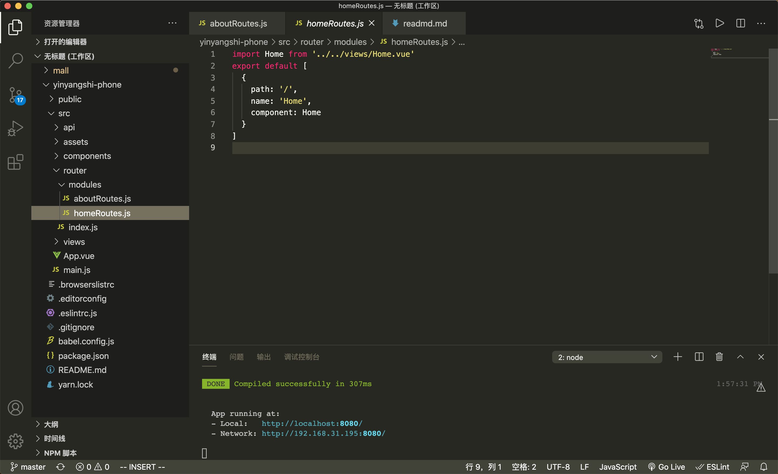The image size is (778, 474).
Task: Open the http://localhost:8080/ link in terminal
Action: [312, 423]
